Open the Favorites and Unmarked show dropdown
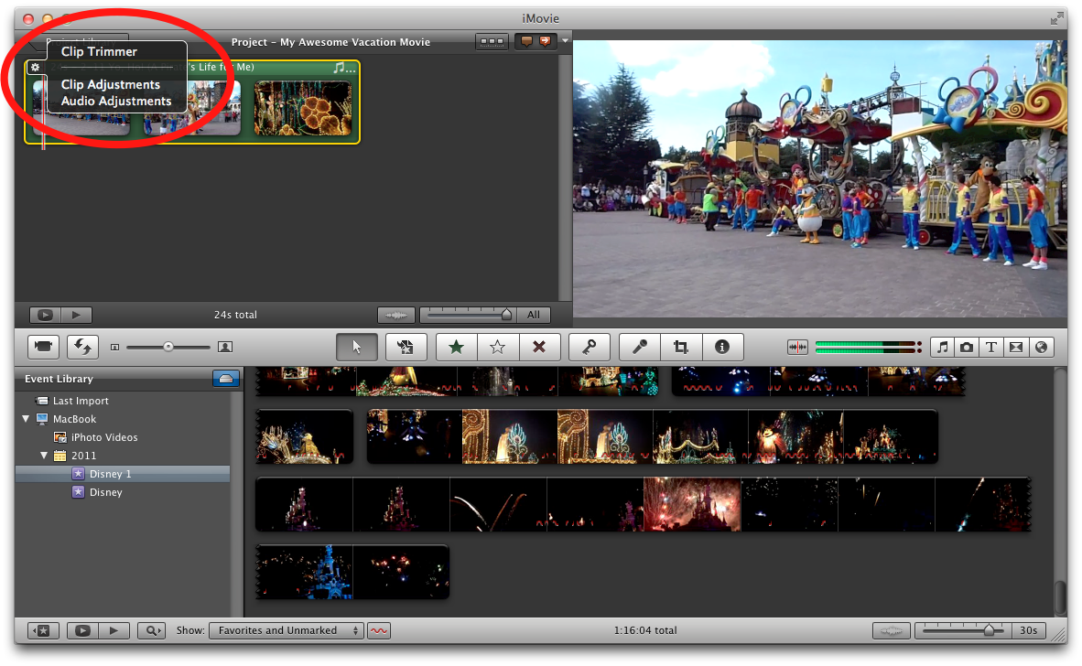The height and width of the screenshot is (666, 1082). (286, 630)
